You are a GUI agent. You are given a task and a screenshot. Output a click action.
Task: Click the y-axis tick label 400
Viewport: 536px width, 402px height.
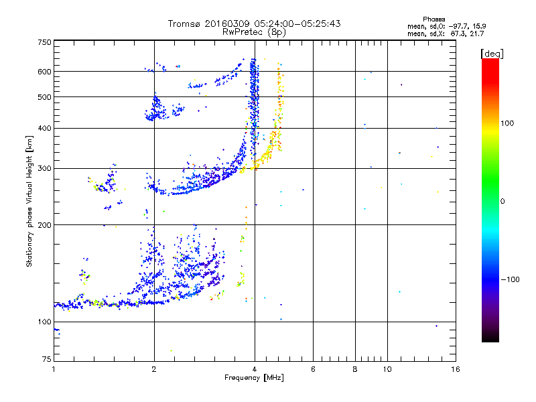44,129
